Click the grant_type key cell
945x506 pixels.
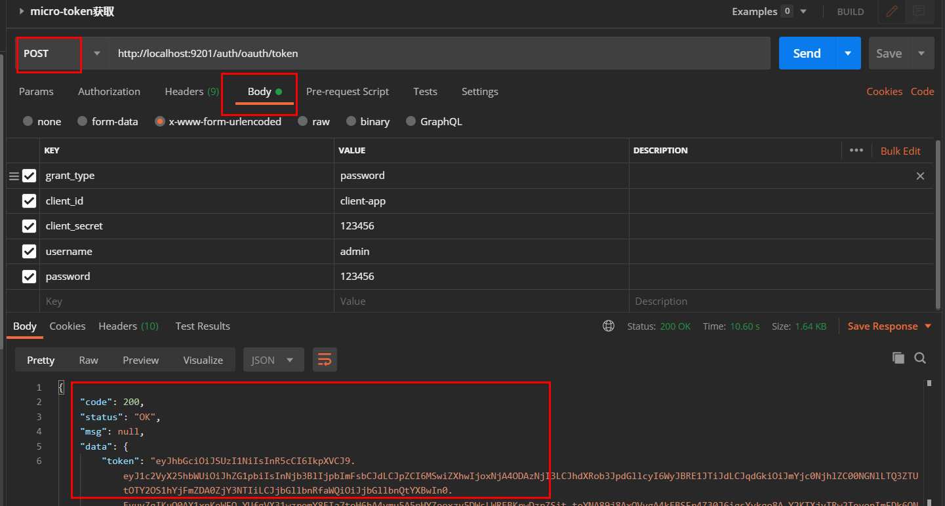click(187, 176)
